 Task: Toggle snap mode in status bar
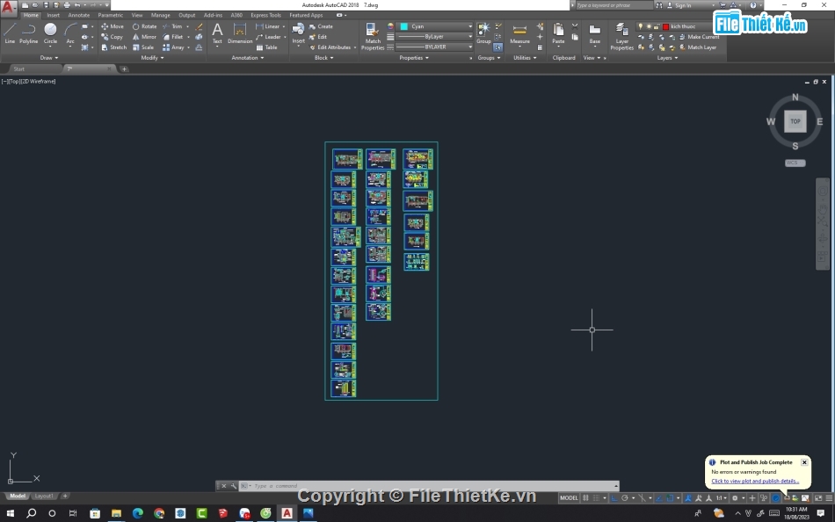tap(597, 498)
